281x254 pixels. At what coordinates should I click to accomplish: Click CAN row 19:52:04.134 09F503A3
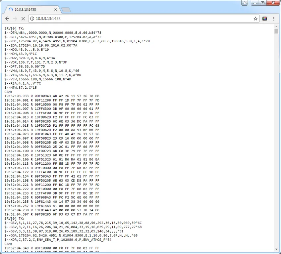52,176
